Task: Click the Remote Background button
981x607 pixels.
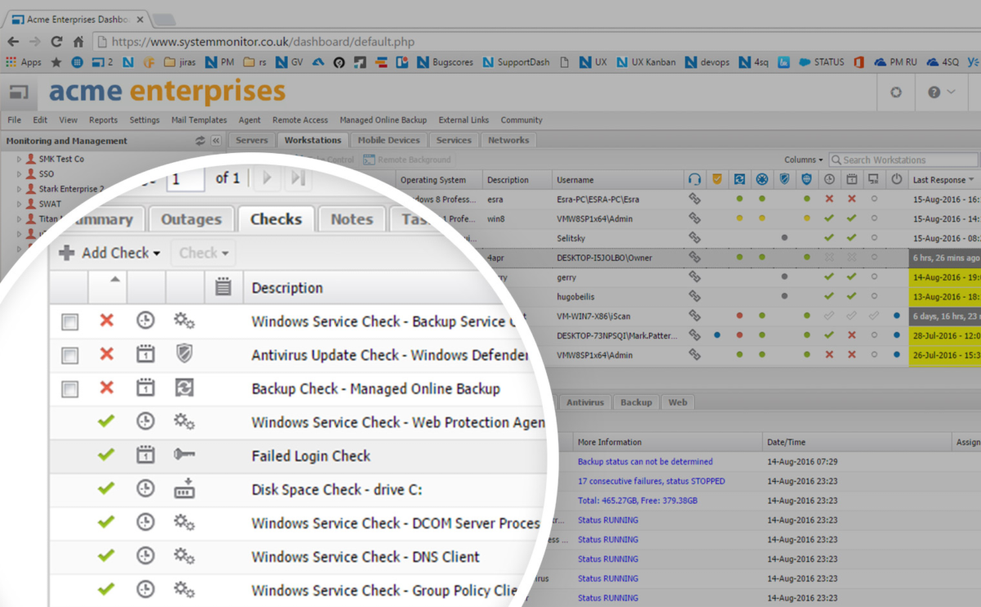Action: pyautogui.click(x=407, y=160)
